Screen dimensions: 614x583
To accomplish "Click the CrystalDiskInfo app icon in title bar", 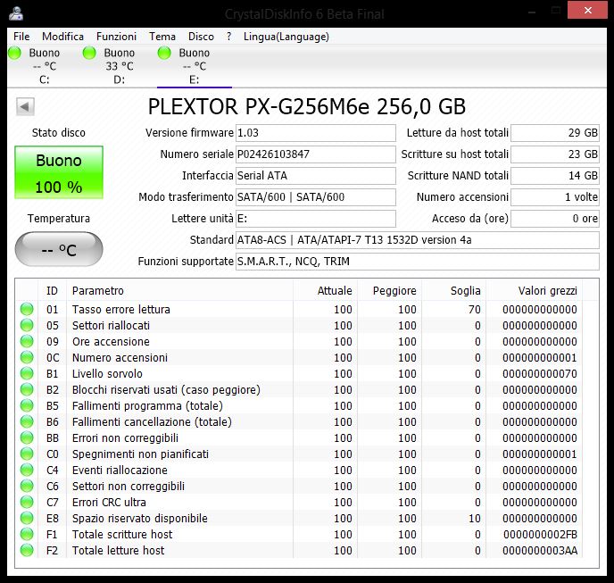I will tap(16, 12).
